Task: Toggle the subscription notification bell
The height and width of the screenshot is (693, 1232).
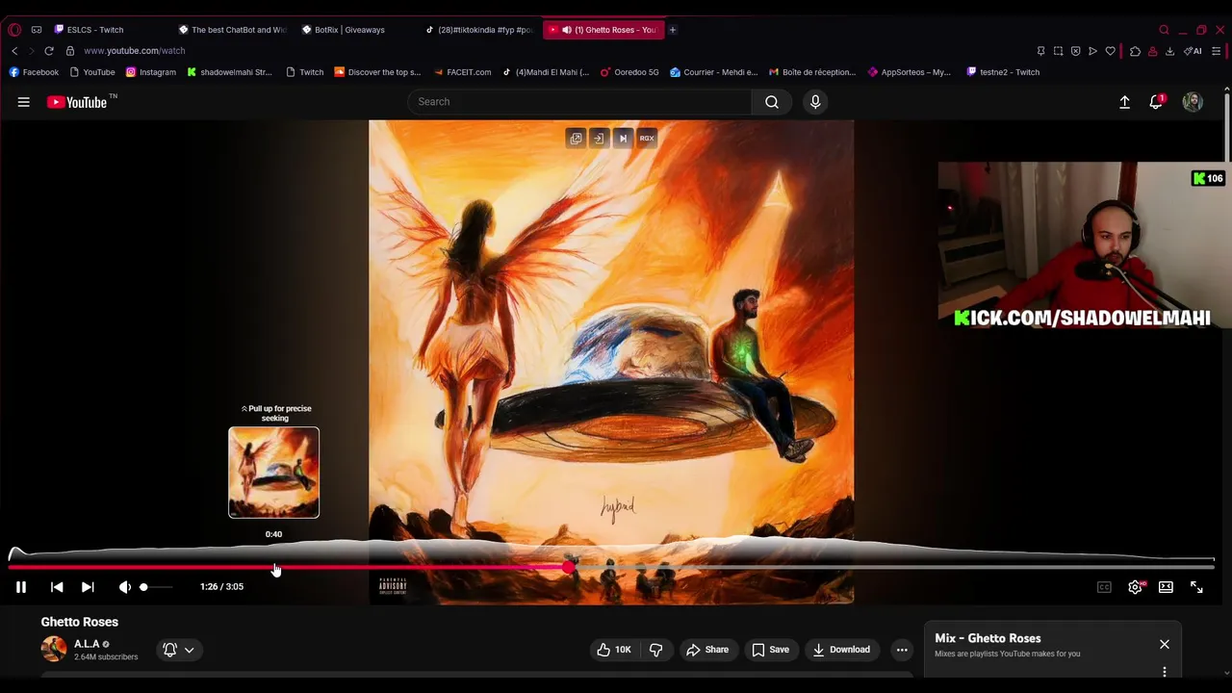Action: coord(169,650)
